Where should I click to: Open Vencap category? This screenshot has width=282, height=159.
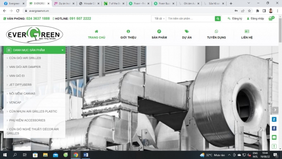click(x=15, y=102)
